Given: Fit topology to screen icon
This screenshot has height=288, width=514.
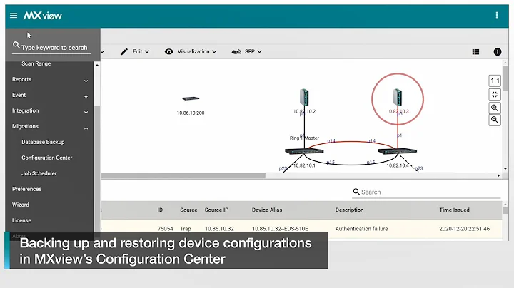Looking at the screenshot, I should (495, 95).
